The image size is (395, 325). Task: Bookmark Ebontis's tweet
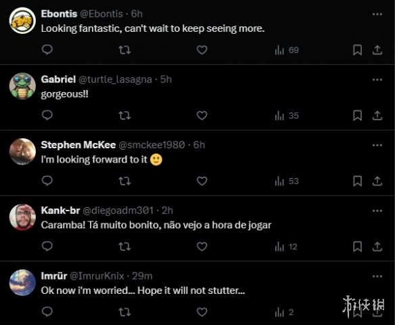pos(357,50)
